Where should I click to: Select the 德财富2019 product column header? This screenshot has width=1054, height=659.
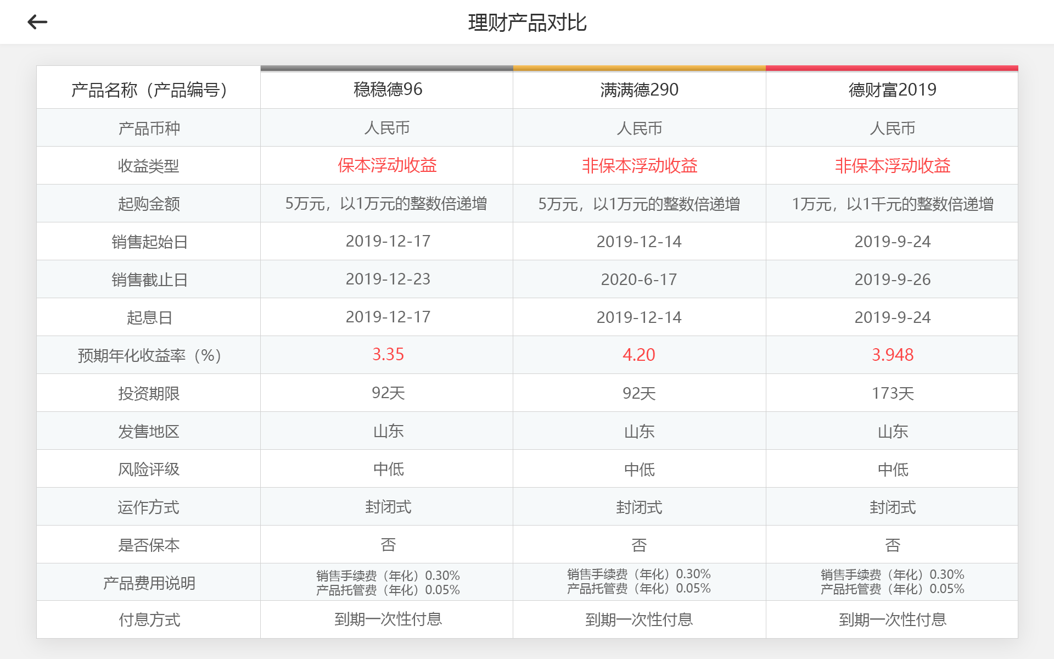pyautogui.click(x=892, y=90)
